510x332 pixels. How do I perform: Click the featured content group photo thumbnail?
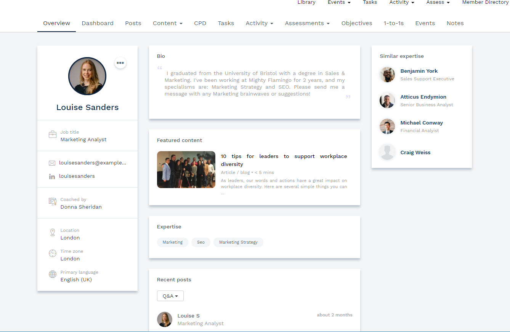(x=186, y=169)
